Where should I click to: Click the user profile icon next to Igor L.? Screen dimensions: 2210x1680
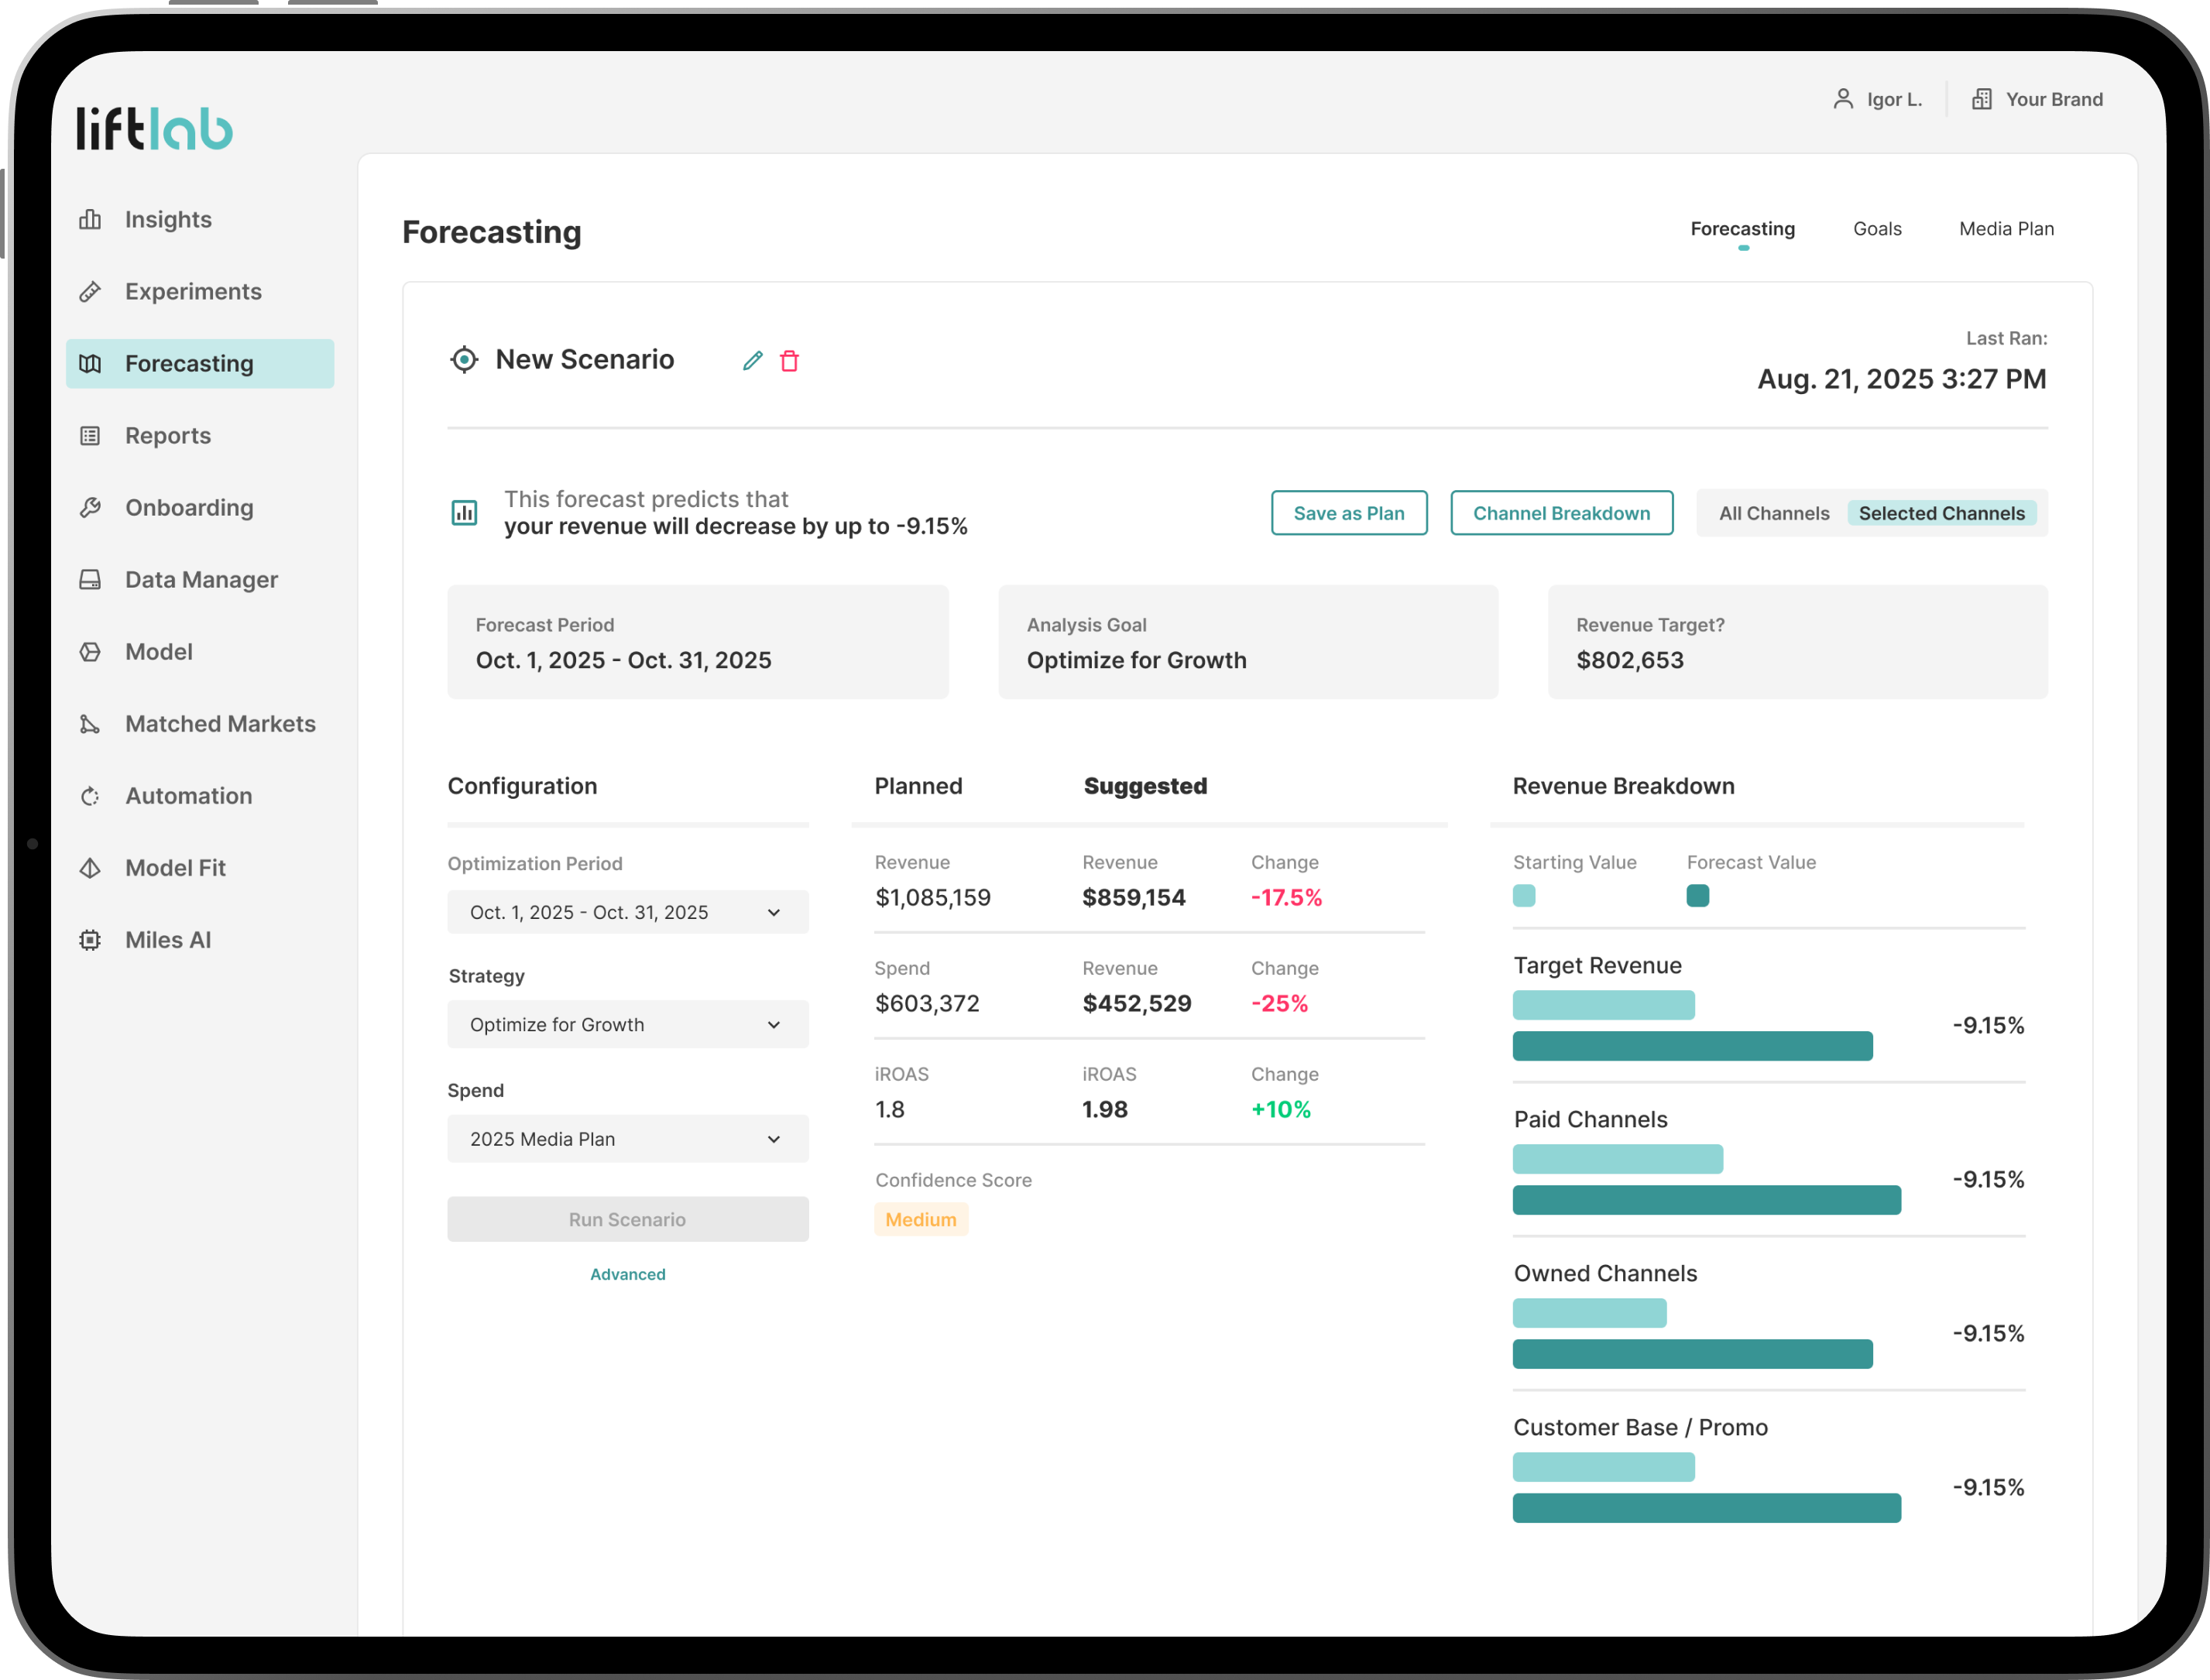point(1842,99)
